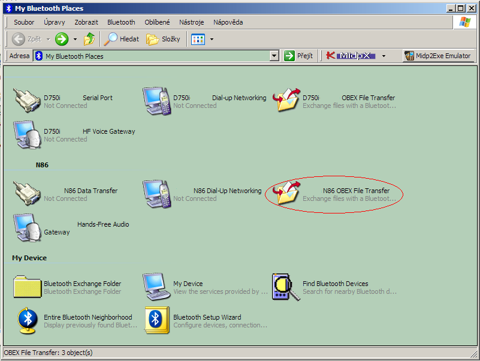The width and height of the screenshot is (480, 361).
Task: Click the Hledat search button
Action: pyautogui.click(x=122, y=39)
